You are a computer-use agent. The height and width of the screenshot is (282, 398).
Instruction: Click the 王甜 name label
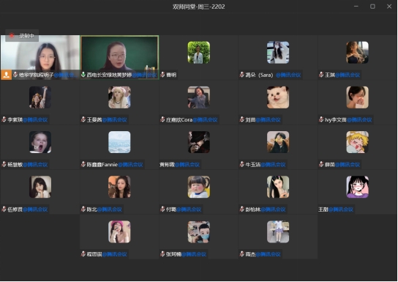pyautogui.click(x=323, y=209)
